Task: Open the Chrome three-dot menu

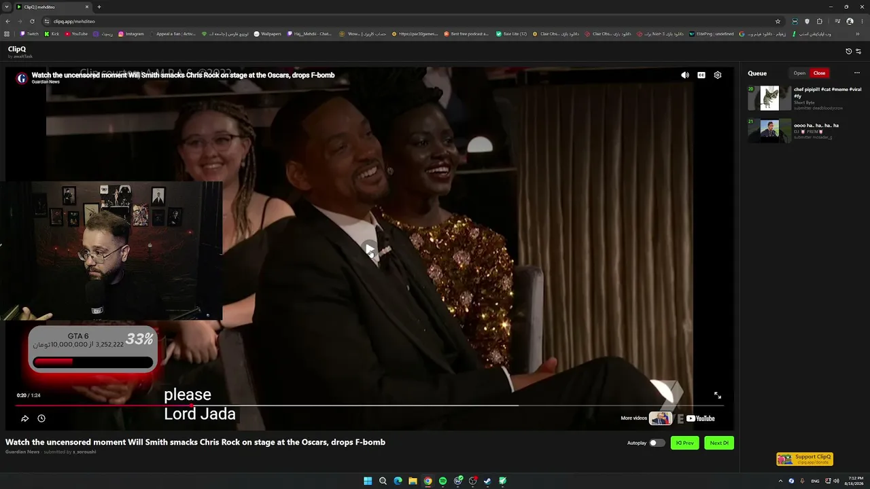Action: pyautogui.click(x=861, y=21)
